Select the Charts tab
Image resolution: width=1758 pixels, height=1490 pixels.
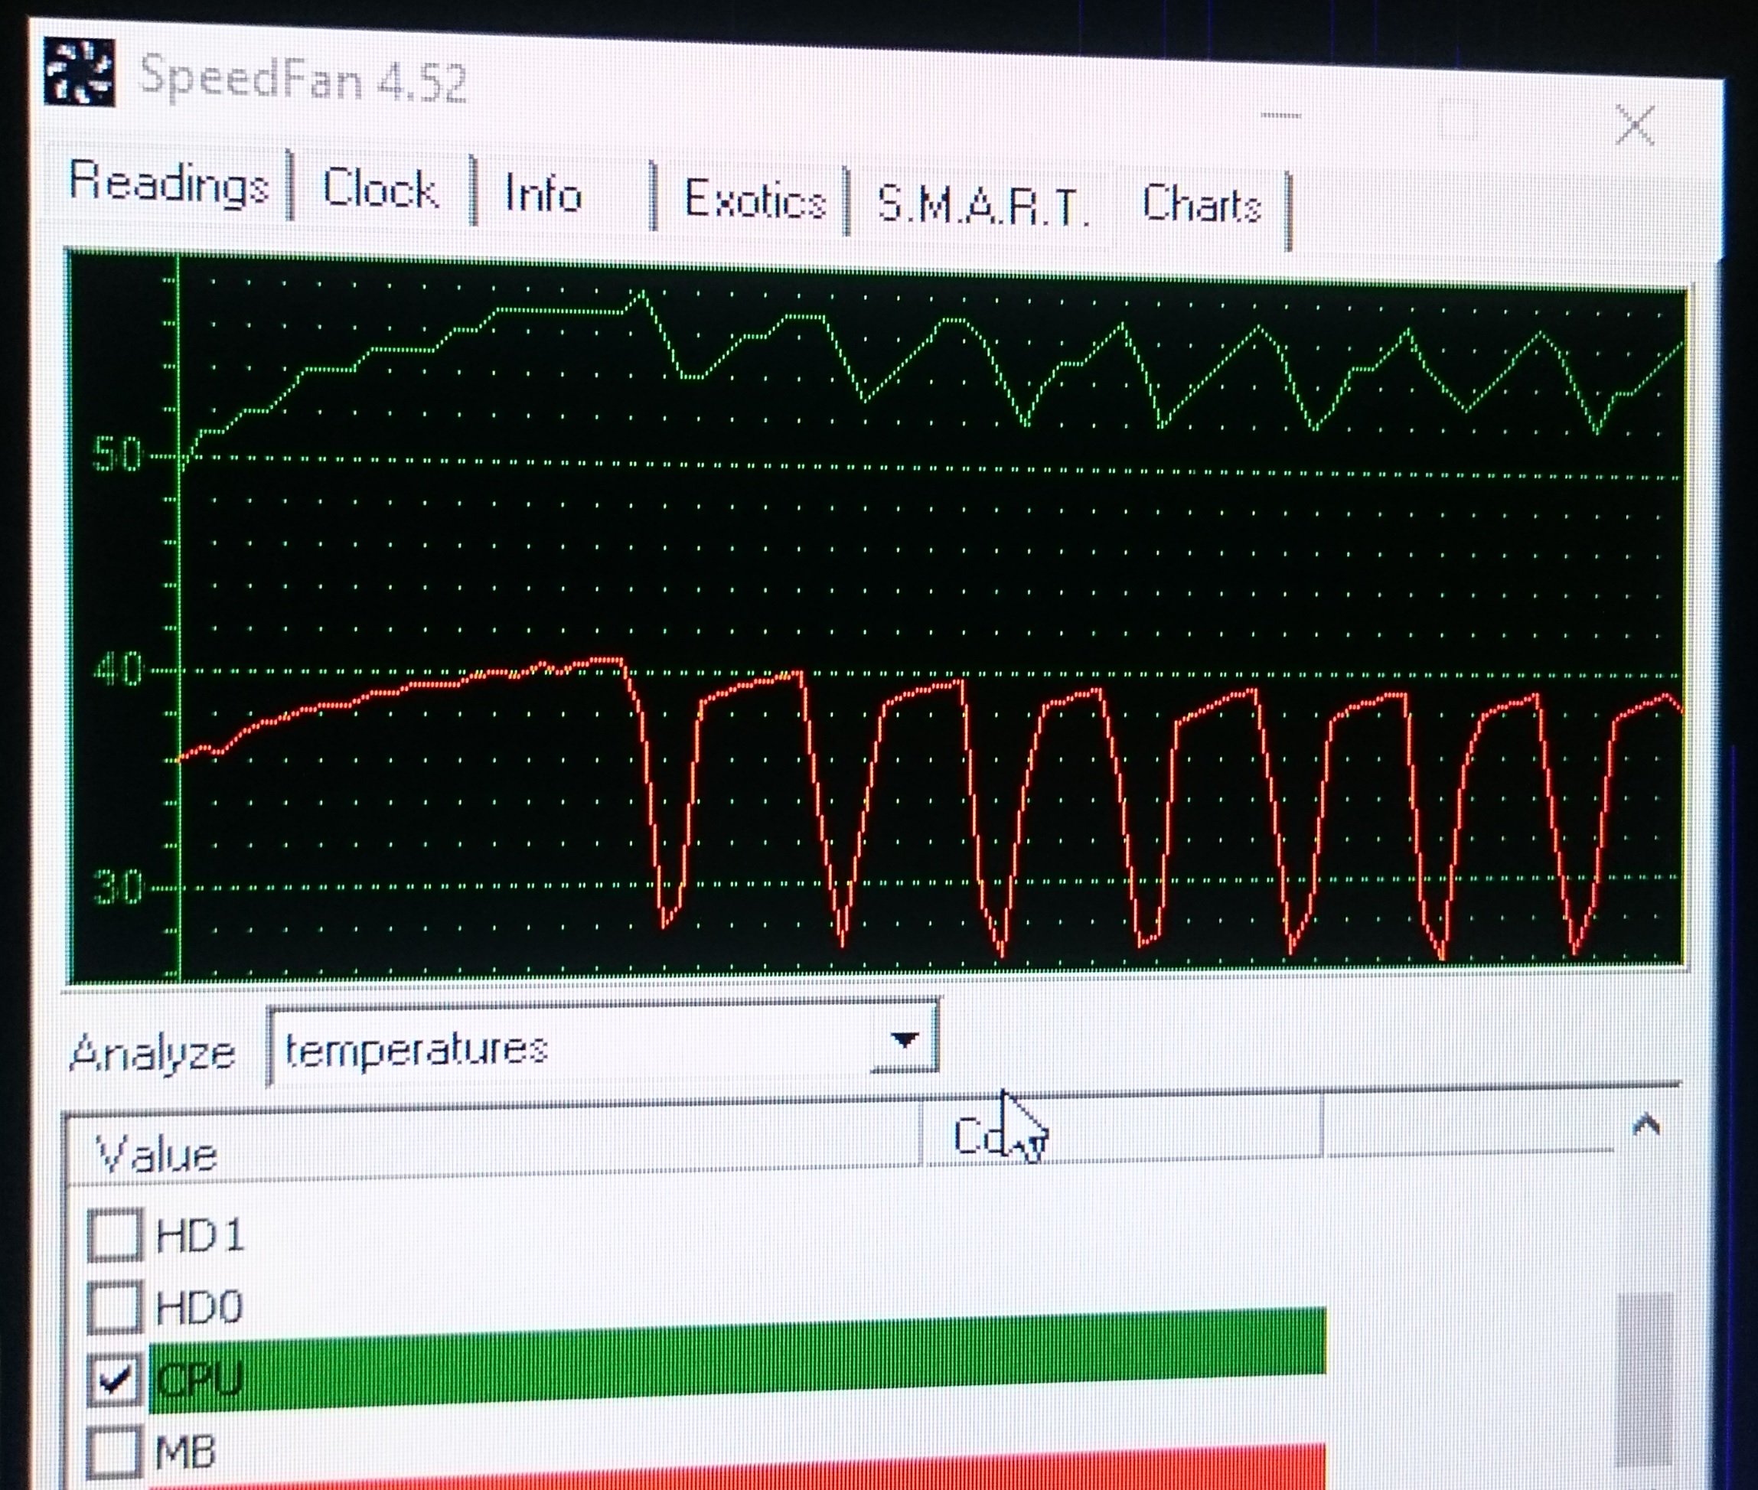[x=1202, y=204]
